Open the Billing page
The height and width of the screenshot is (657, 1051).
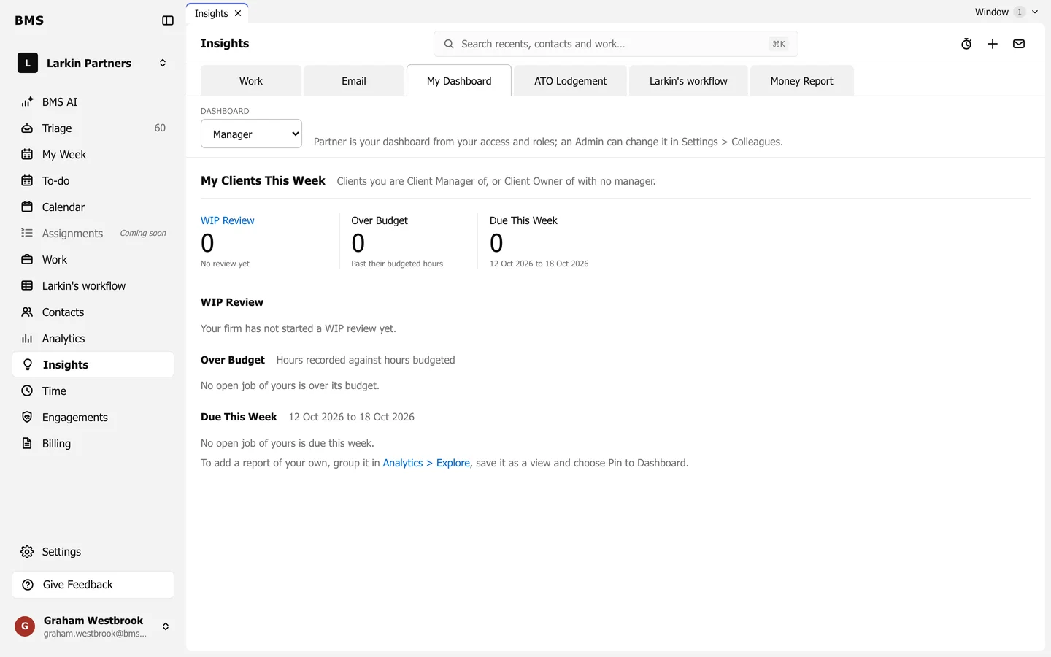click(x=93, y=444)
